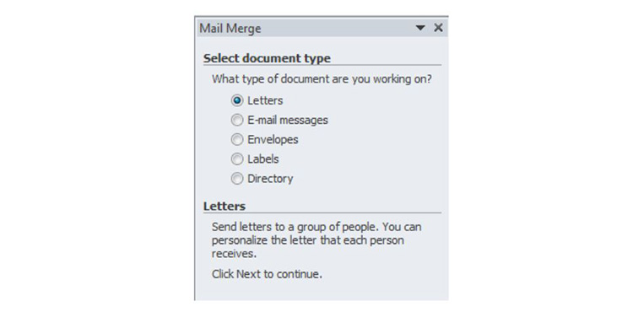
Task: Click the Mail Merge pane title text
Action: (230, 28)
